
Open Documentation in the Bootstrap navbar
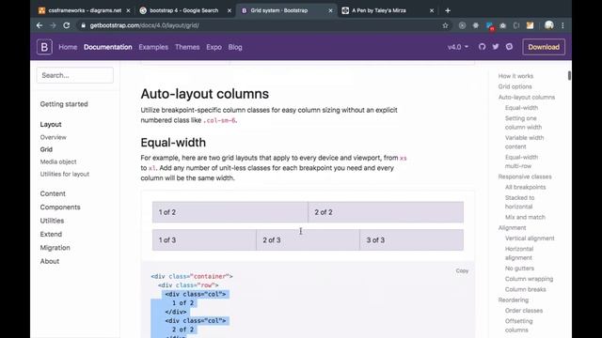click(x=108, y=47)
